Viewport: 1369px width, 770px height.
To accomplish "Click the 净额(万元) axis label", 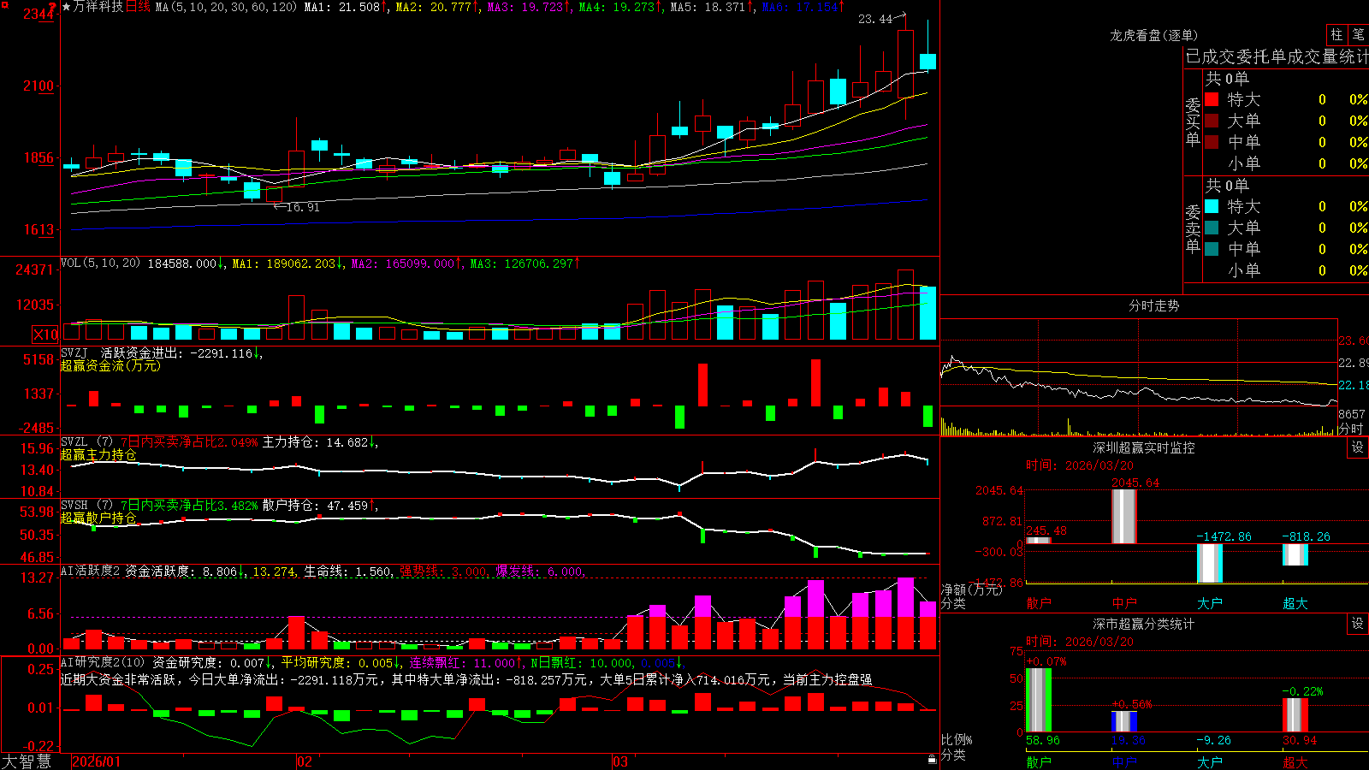I will pyautogui.click(x=971, y=589).
